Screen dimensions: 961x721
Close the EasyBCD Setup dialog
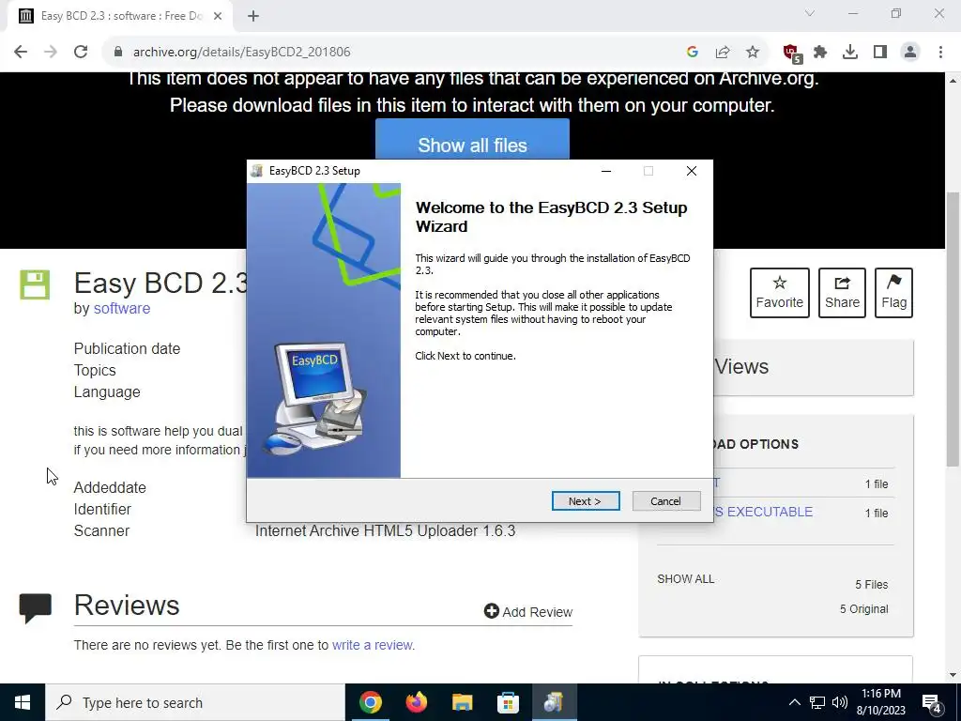point(692,171)
